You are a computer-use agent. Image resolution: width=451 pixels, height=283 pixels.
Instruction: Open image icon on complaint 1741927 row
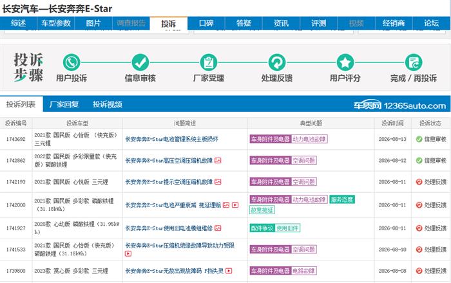click(218, 228)
